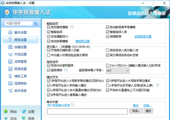Open 视频帮助 tab
This screenshot has height=120, width=170.
pos(21,83)
